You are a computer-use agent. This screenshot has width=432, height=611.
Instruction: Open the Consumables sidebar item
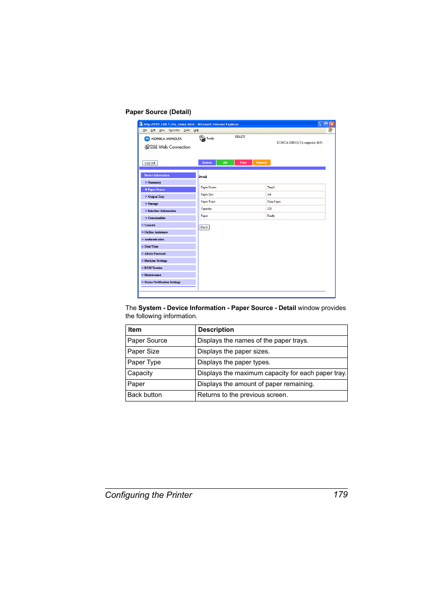[x=168, y=218]
